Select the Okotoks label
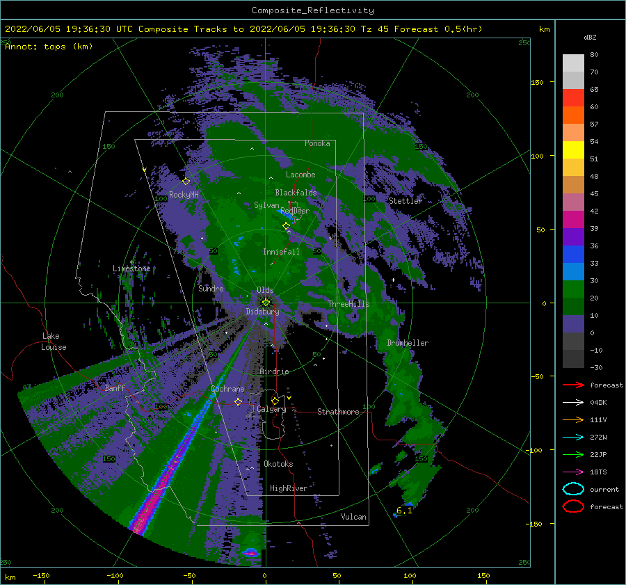This screenshot has height=585, width=626. (278, 464)
